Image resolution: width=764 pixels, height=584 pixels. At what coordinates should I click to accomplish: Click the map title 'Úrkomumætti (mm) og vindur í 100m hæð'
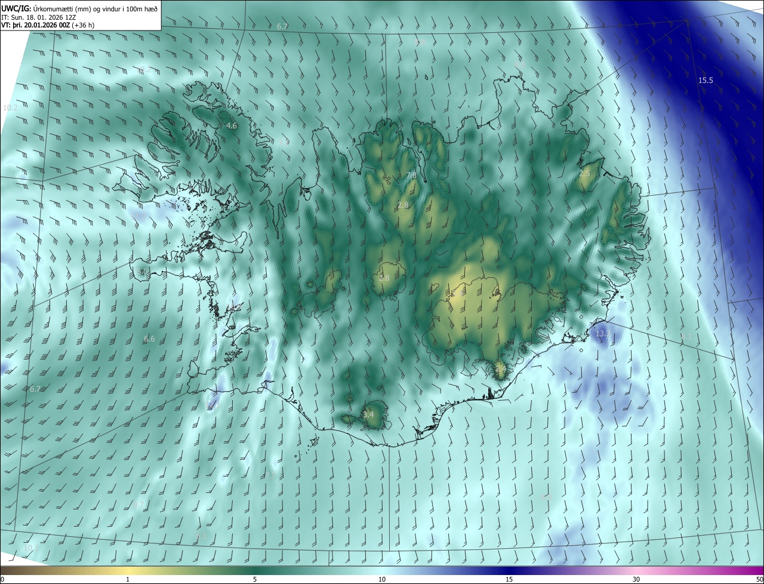coord(95,9)
